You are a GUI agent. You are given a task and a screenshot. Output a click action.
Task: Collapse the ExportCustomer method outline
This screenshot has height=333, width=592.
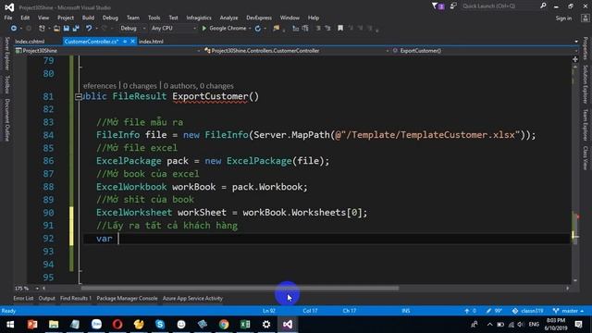tap(78, 96)
